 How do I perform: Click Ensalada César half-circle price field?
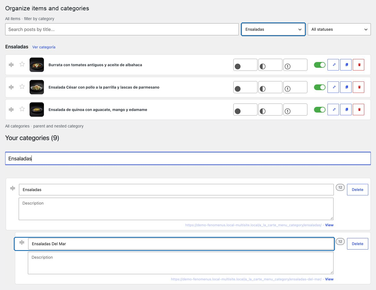tap(270, 87)
